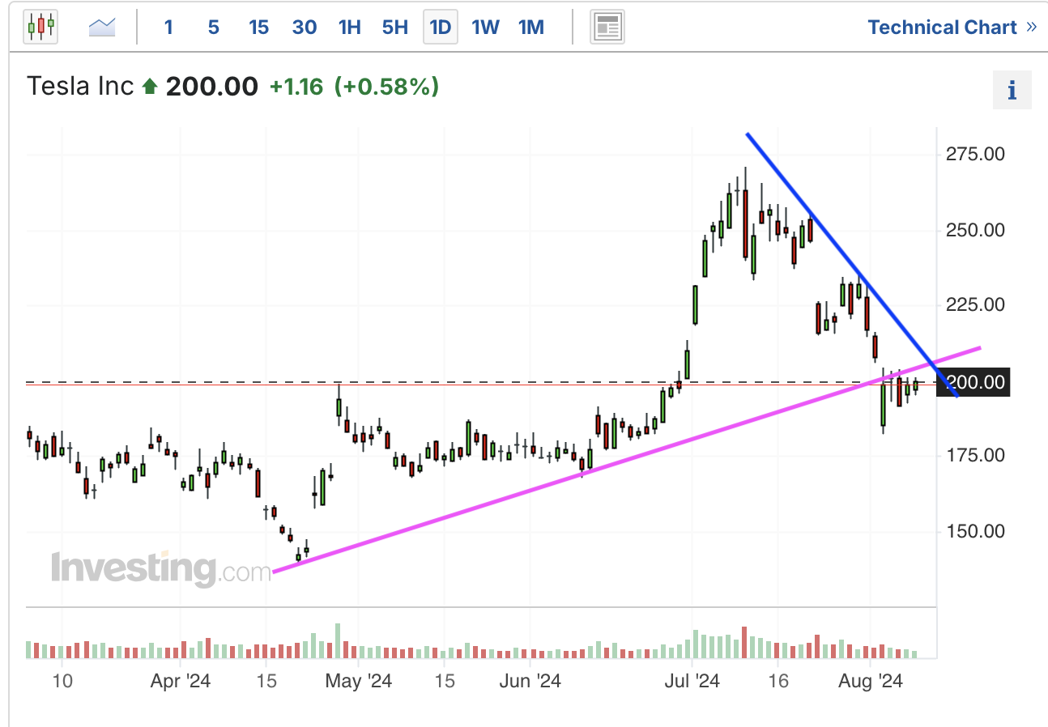Select the 5H timeframe

[395, 28]
